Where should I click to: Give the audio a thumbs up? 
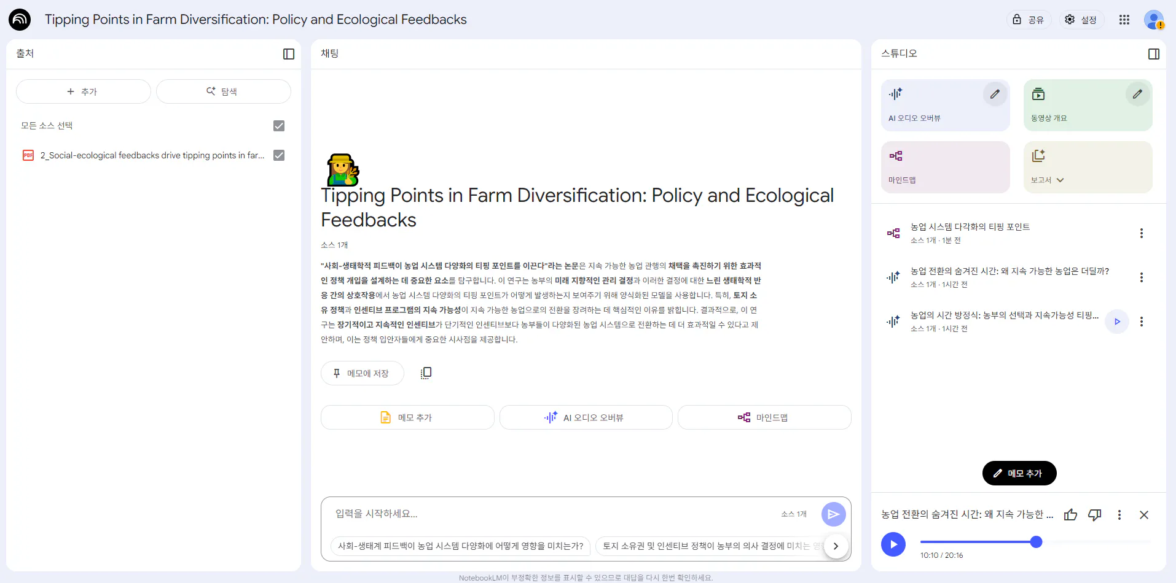[1070, 515]
